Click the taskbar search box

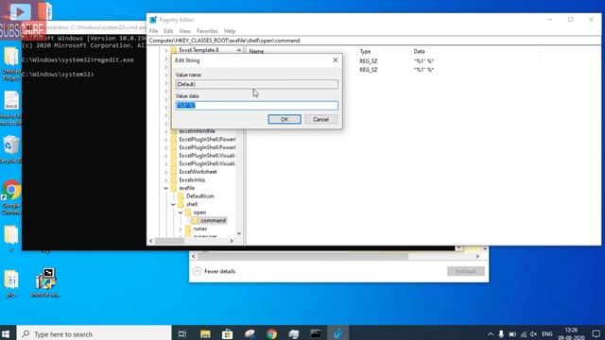[x=95, y=333]
